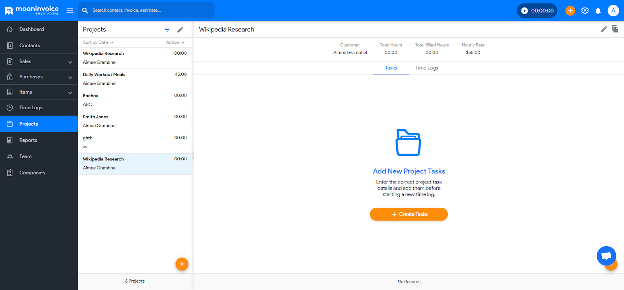Viewport: 624px width, 290px height.
Task: Click the pencil icon in Projects list header
Action: tap(180, 30)
